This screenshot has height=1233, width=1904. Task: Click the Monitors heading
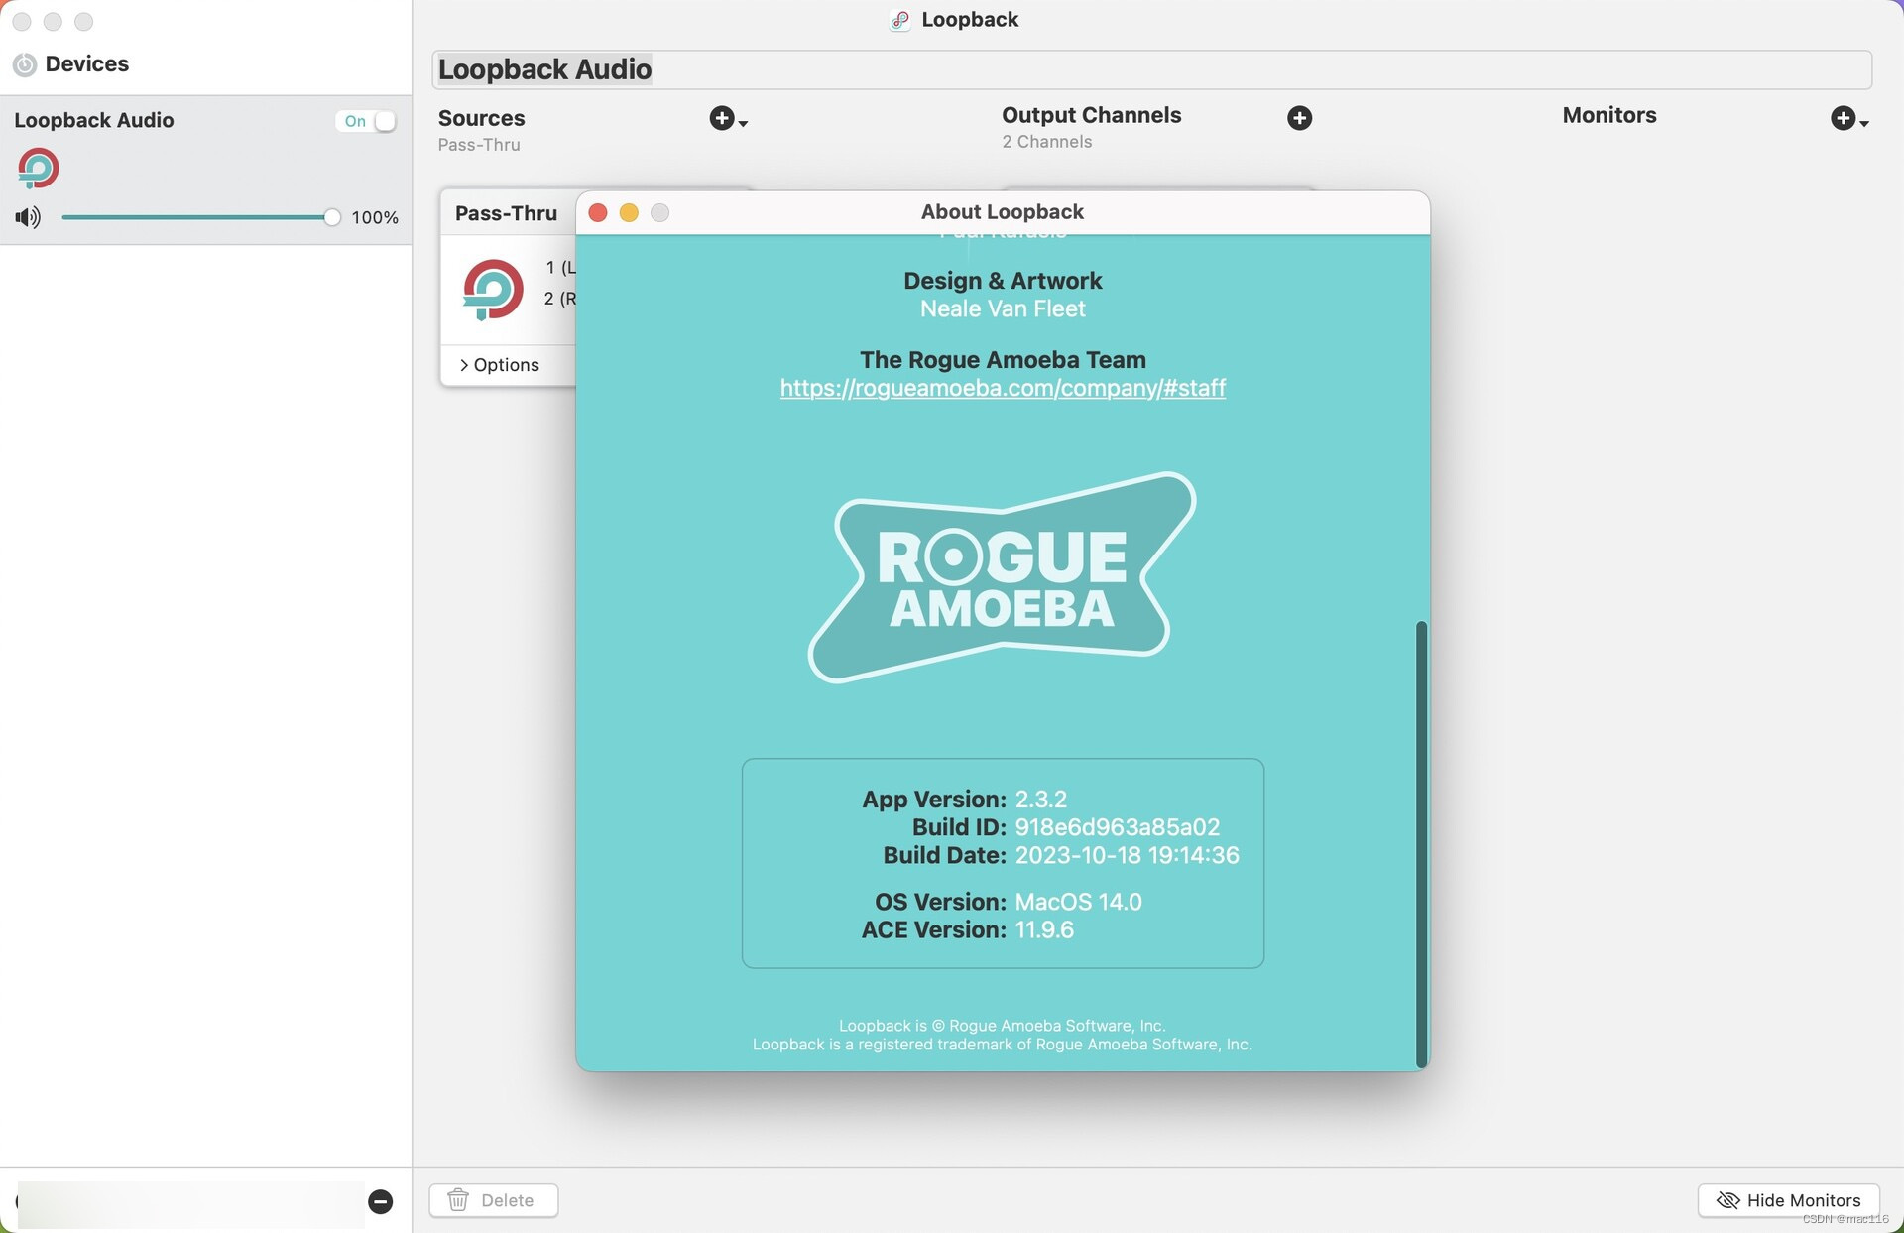coord(1608,115)
